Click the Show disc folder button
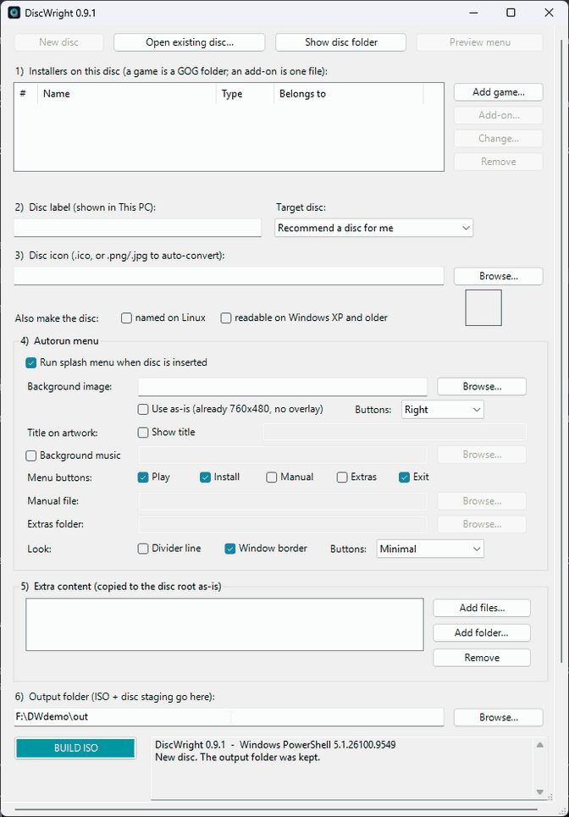Viewport: 569px width, 817px height. pyautogui.click(x=340, y=42)
